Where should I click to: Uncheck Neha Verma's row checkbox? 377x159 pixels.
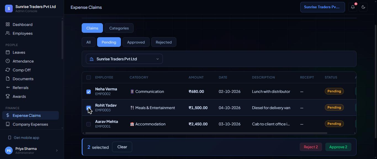pos(89,92)
